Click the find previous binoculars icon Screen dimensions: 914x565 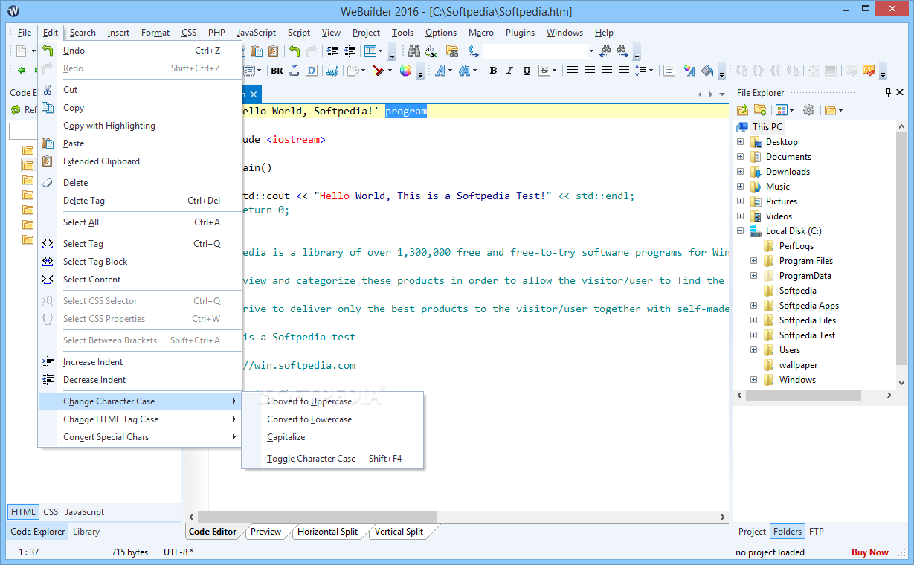click(605, 51)
